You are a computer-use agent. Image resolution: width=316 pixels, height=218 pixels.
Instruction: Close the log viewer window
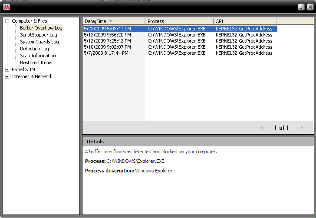click(x=309, y=7)
